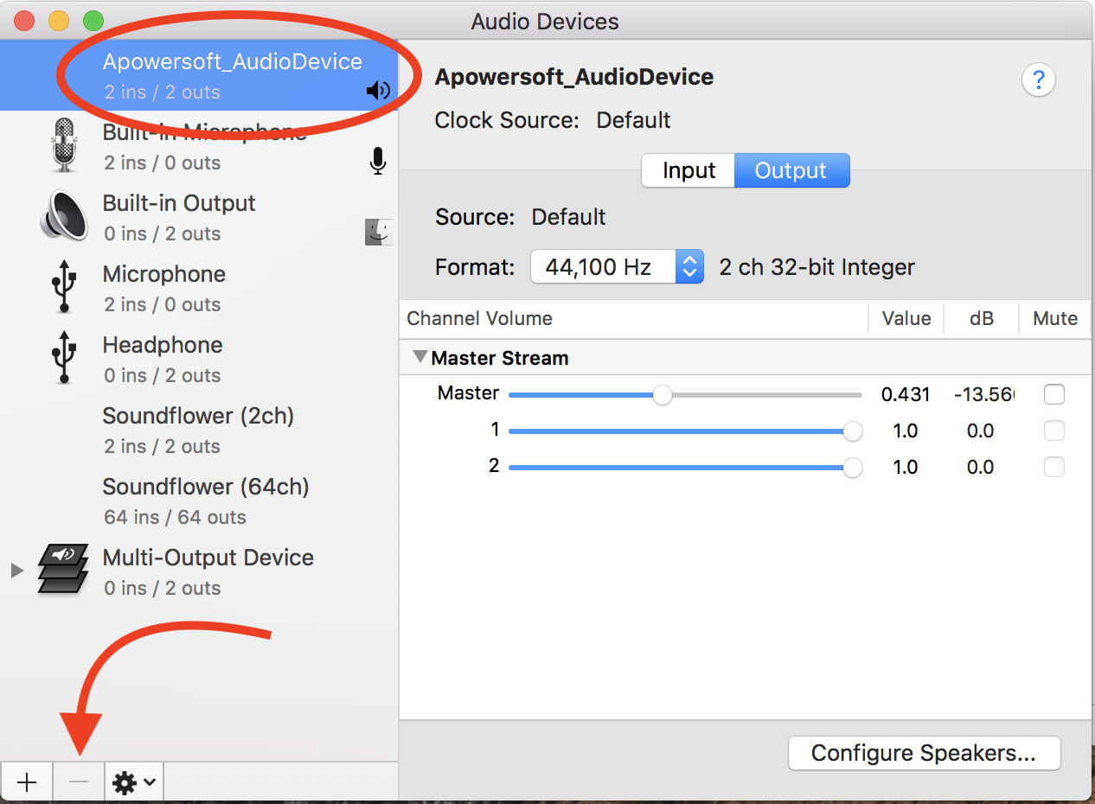Click the Finder system-sound badge on Built-in Output
This screenshot has height=804, width=1095.
(x=378, y=232)
